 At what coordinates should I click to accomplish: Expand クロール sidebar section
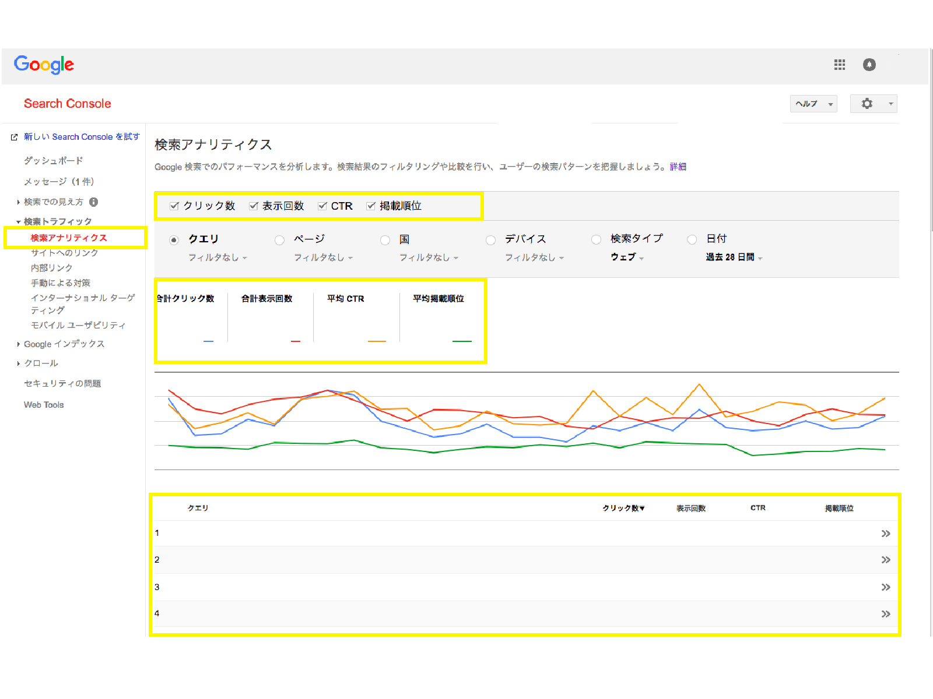[19, 363]
